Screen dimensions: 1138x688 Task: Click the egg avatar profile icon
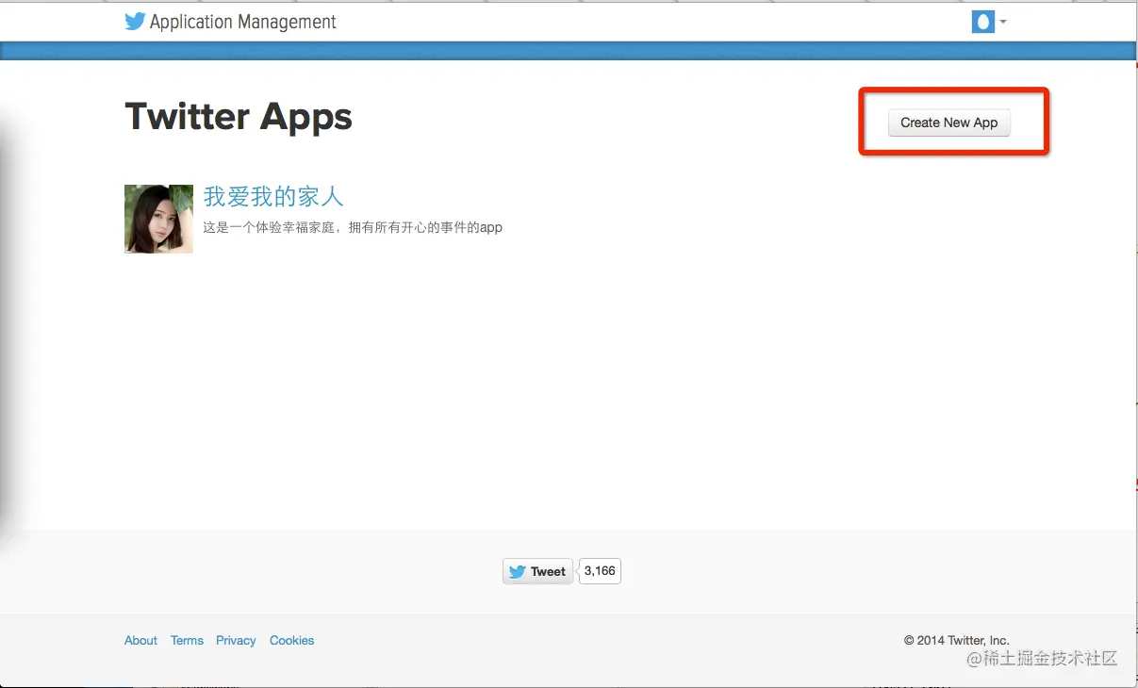pyautogui.click(x=982, y=22)
